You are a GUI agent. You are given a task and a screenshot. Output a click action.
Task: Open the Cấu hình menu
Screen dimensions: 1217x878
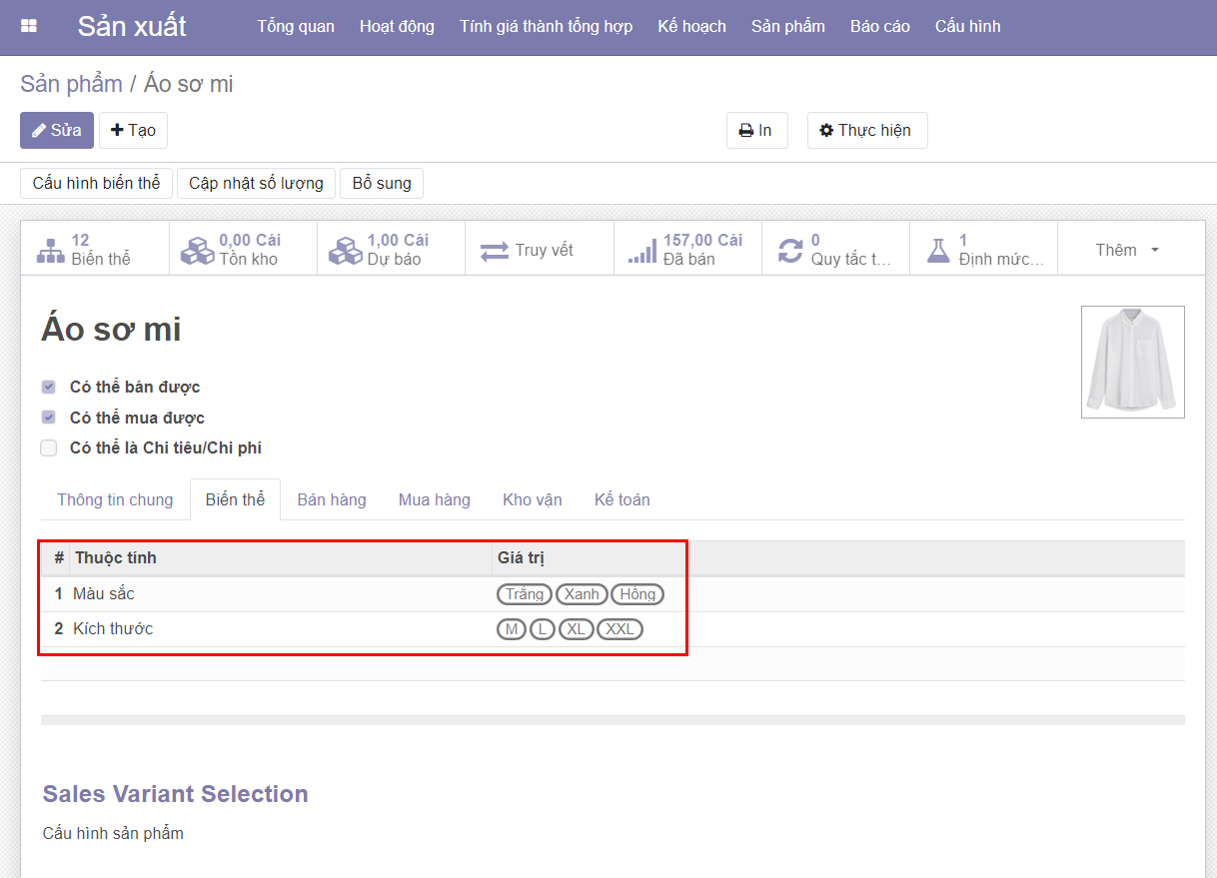967,26
